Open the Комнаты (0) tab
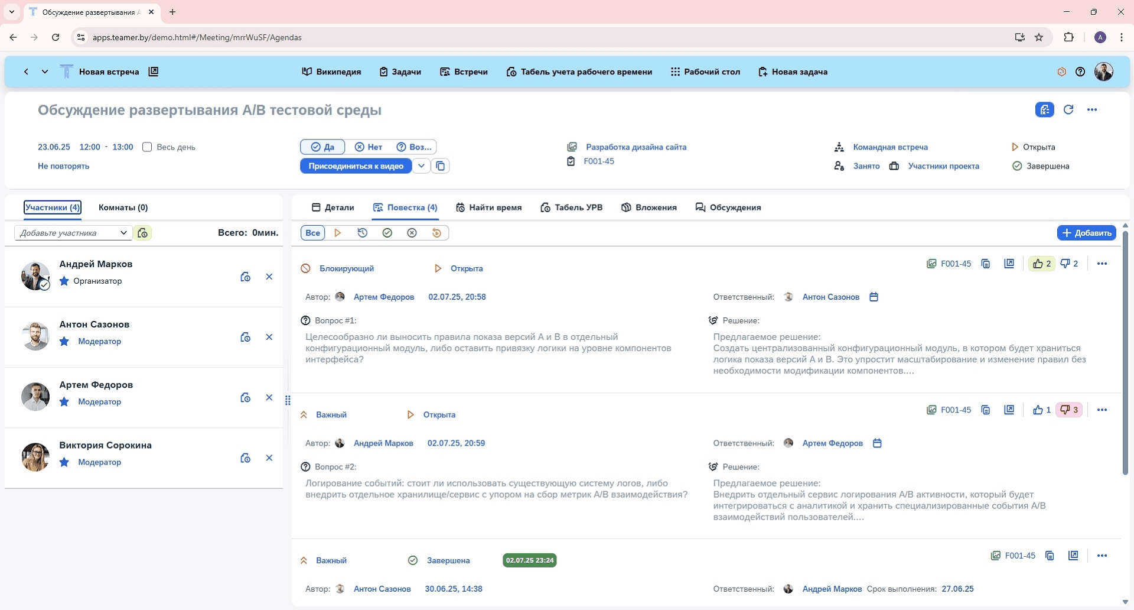The image size is (1134, 610). 123,207
